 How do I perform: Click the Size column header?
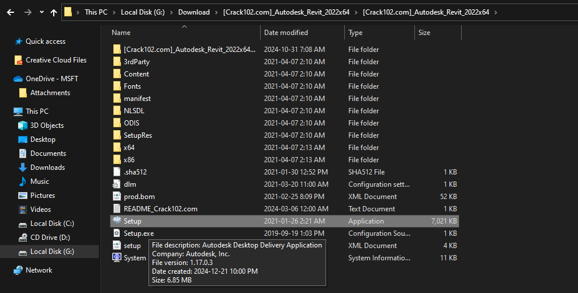pos(424,33)
